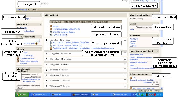Viewport: 179px width, 100px height.
Task: Show only week 6 using its square toggle
Action: 125,75
